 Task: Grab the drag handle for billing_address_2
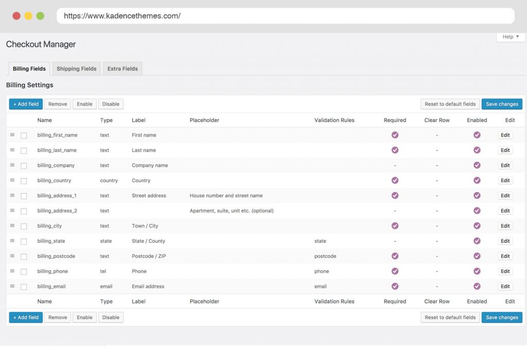(12, 210)
